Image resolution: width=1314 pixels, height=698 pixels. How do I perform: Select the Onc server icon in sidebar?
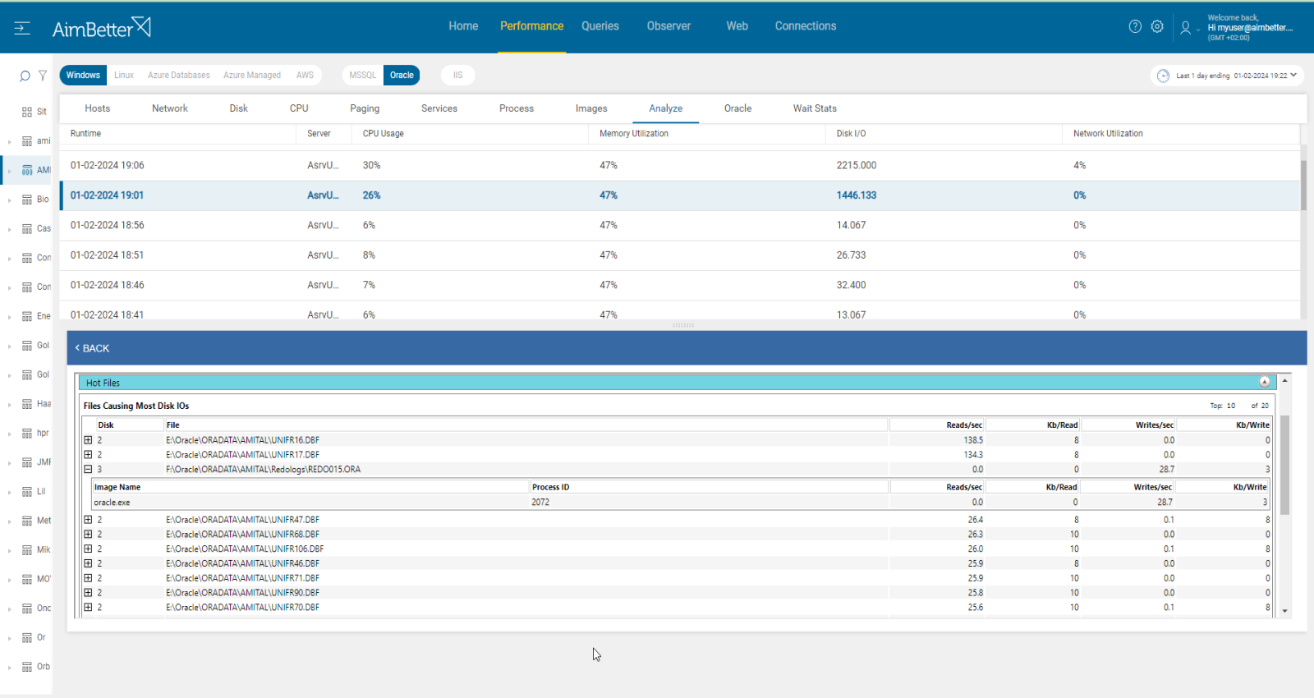coord(27,608)
